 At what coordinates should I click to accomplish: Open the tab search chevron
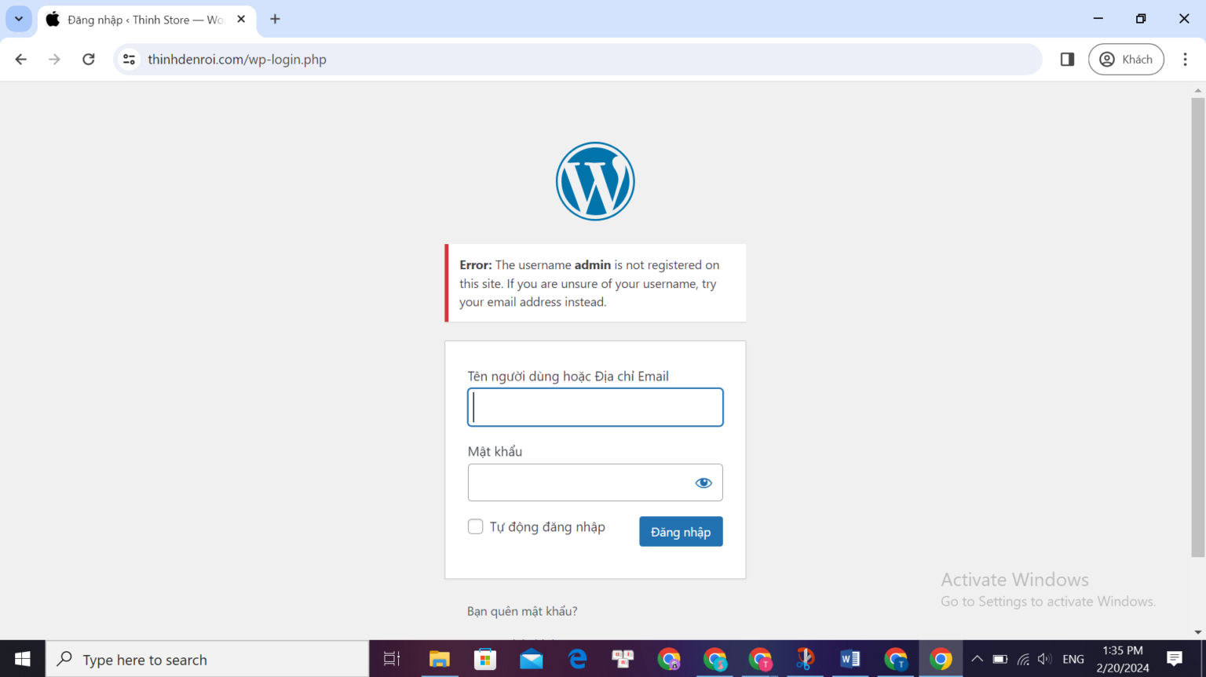(18, 19)
